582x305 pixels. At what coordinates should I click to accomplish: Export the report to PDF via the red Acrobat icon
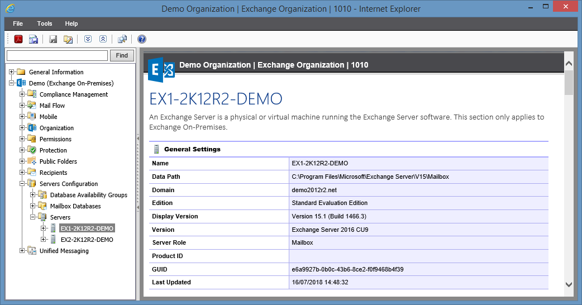(18, 39)
